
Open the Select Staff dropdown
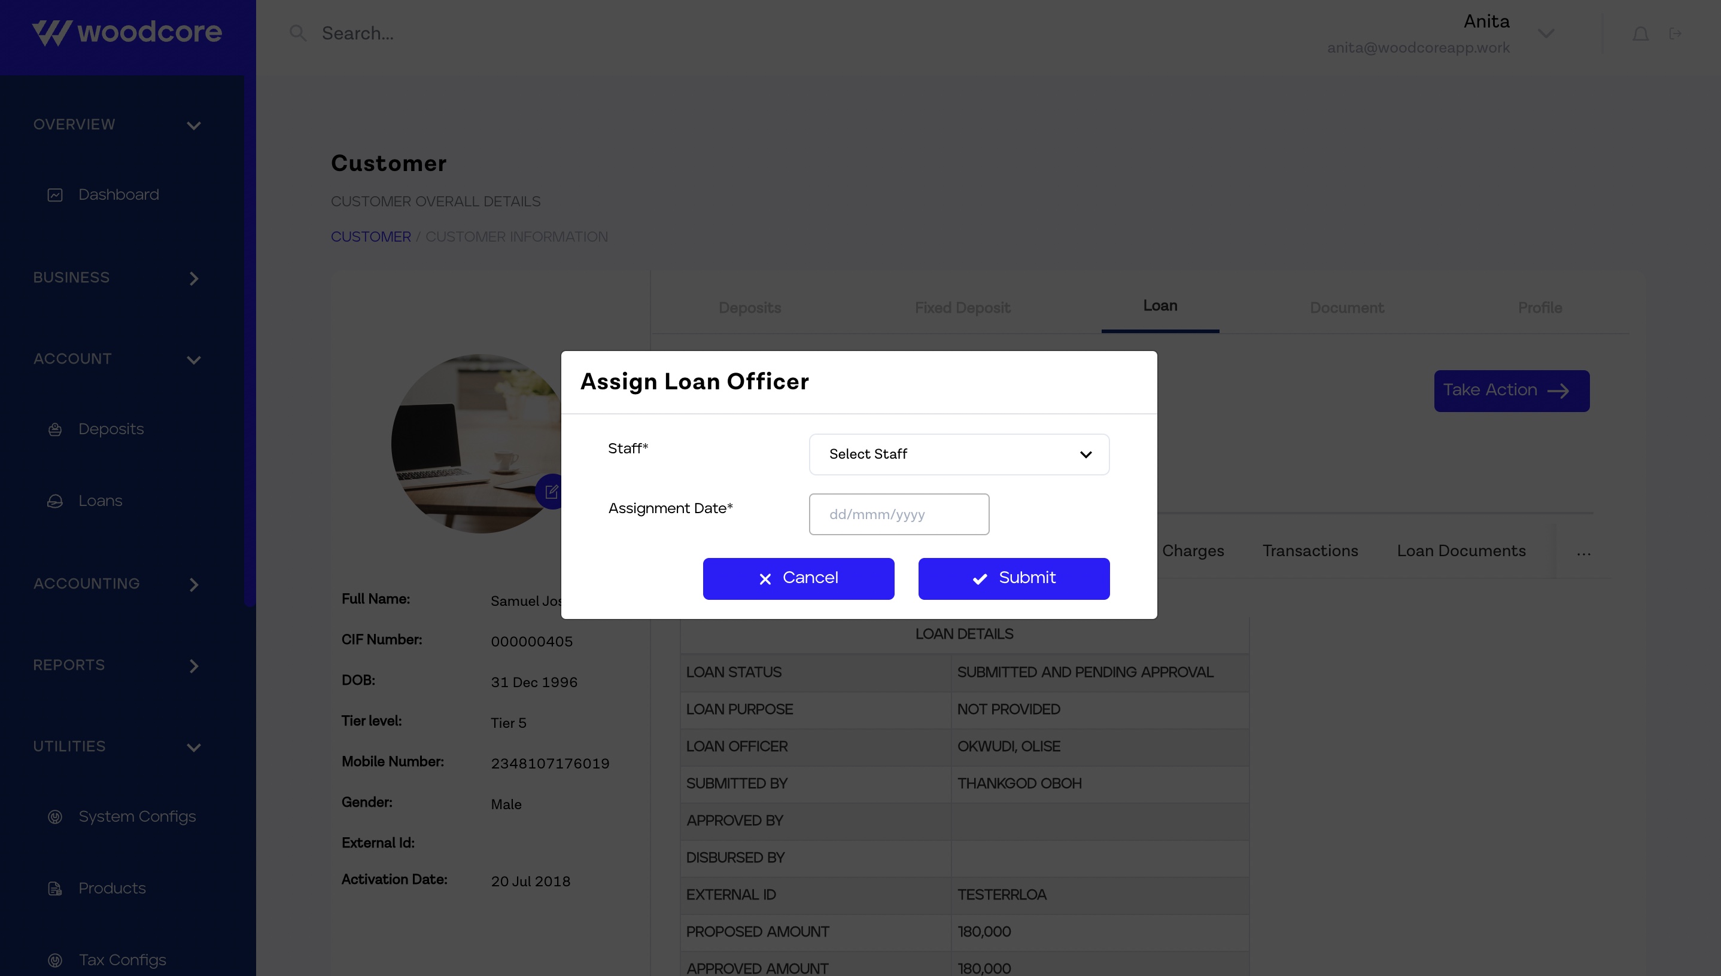pos(959,455)
